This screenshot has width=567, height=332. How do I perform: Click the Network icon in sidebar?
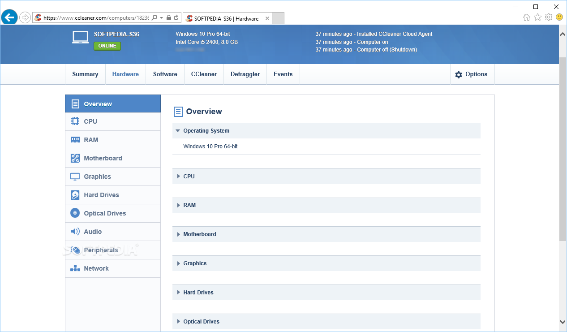75,268
